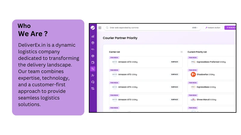Click the search magnifier icon
241x135 pixels.
pyautogui.click(x=107, y=28)
